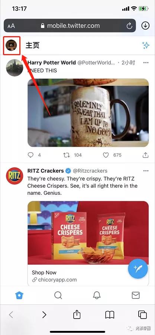The image size is (155, 335).
Task: Open more options for Harry Potter World tweet
Action: point(146,63)
